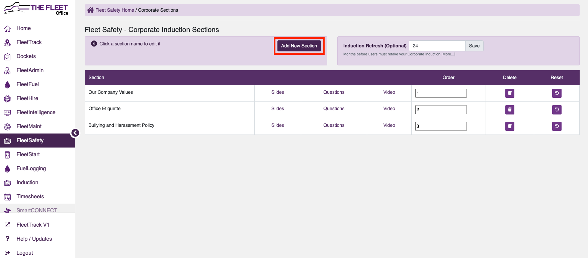
Task: Reset the Bullying and Harassment Policy section
Action: 557,126
